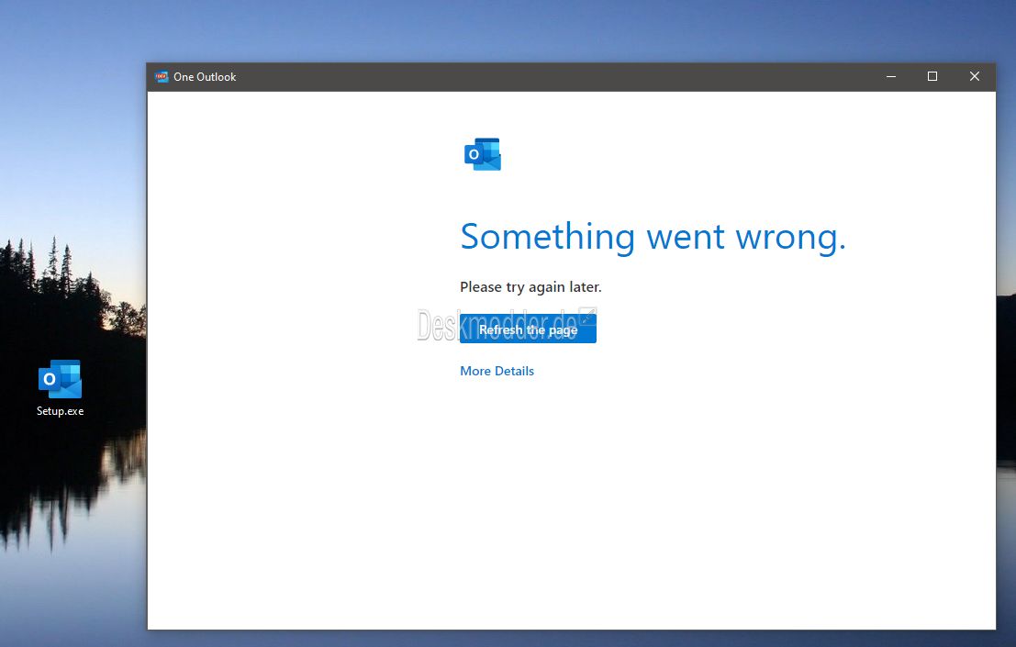Minimize the One Outlook window

pos(891,76)
